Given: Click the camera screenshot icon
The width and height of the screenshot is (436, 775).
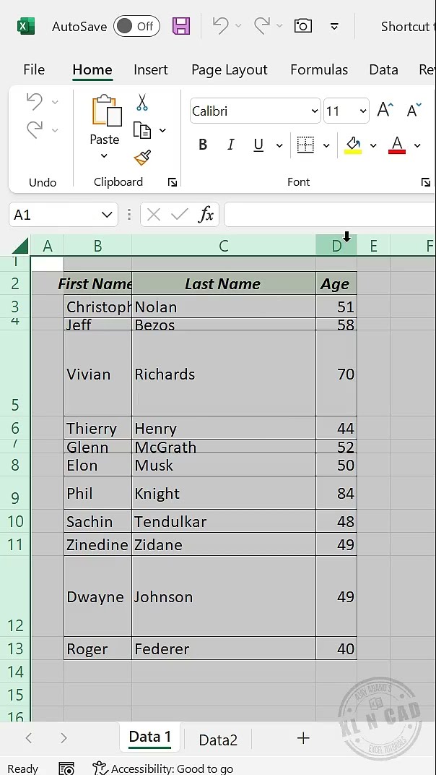Looking at the screenshot, I should (x=302, y=27).
